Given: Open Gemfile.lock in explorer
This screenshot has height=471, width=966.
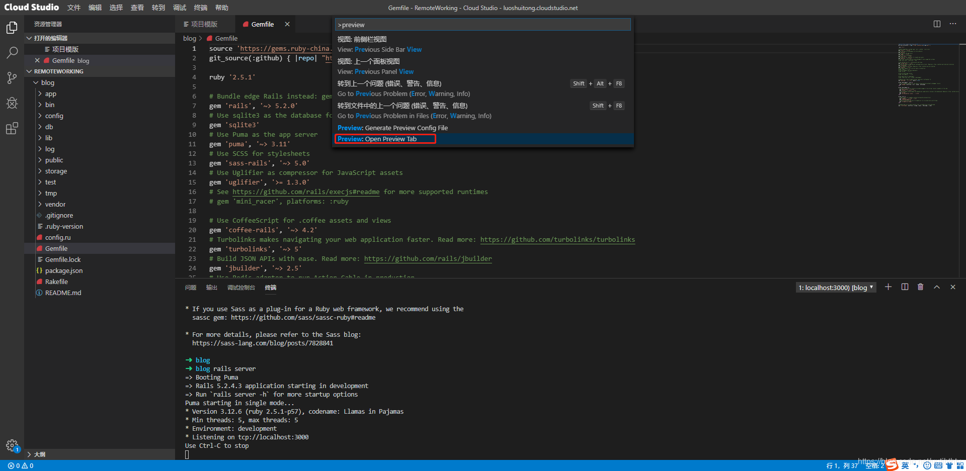Looking at the screenshot, I should (100, 259).
